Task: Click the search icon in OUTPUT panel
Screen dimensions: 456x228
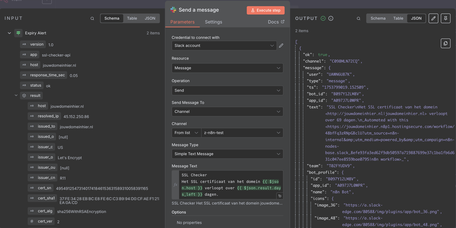Action: (x=358, y=19)
